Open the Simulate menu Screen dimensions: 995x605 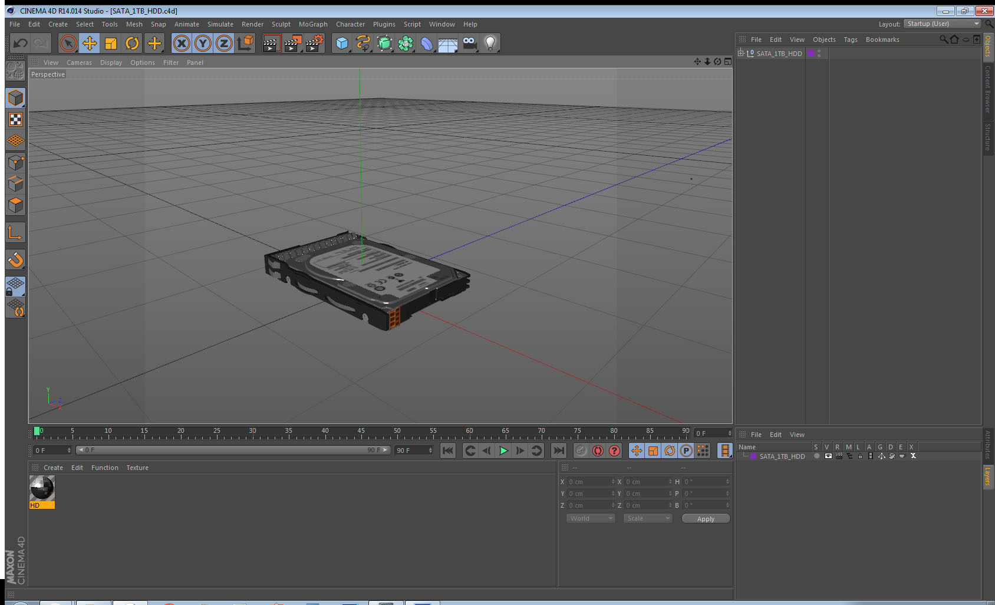tap(220, 24)
